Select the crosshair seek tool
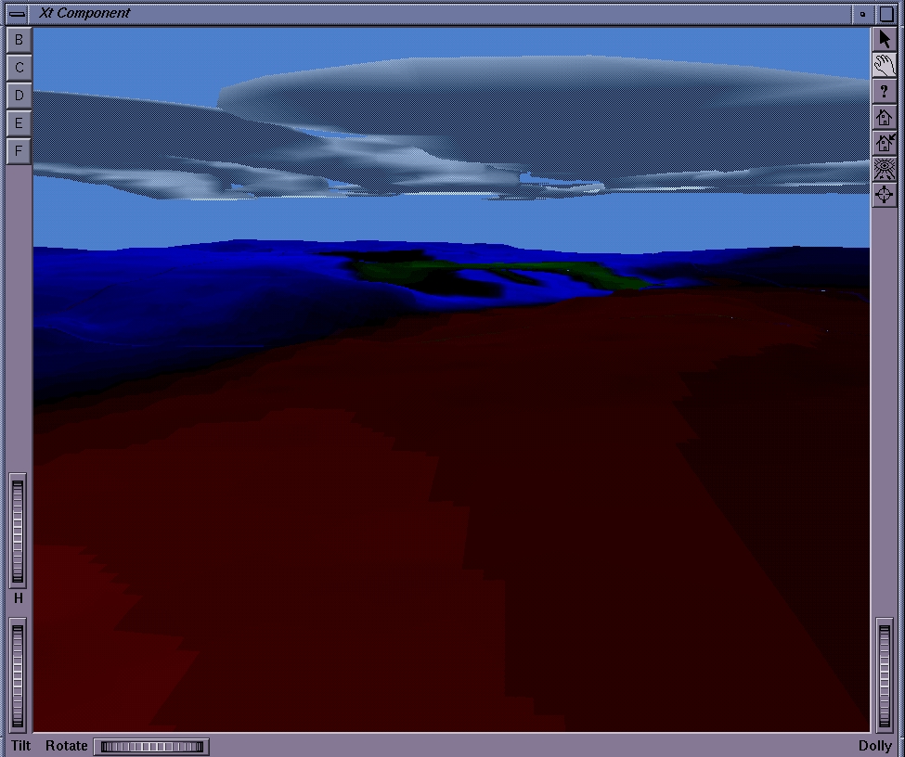The image size is (905, 757). pyautogui.click(x=885, y=195)
